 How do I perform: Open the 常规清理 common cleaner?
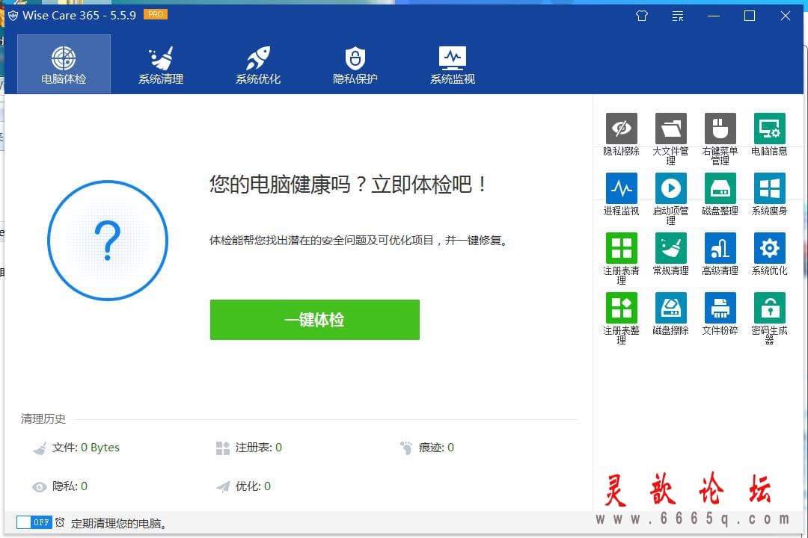pyautogui.click(x=670, y=247)
